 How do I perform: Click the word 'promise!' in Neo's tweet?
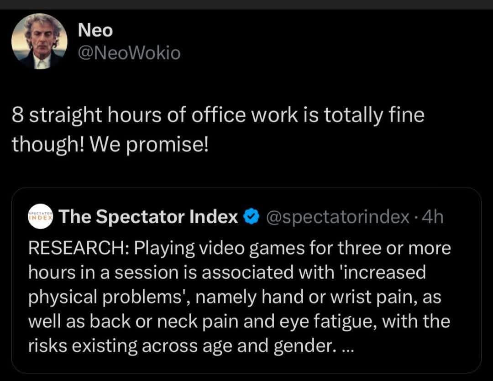click(x=168, y=146)
